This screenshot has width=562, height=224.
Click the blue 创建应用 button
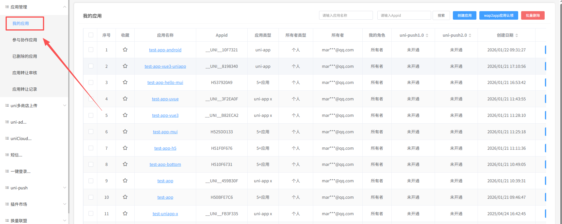click(x=465, y=16)
